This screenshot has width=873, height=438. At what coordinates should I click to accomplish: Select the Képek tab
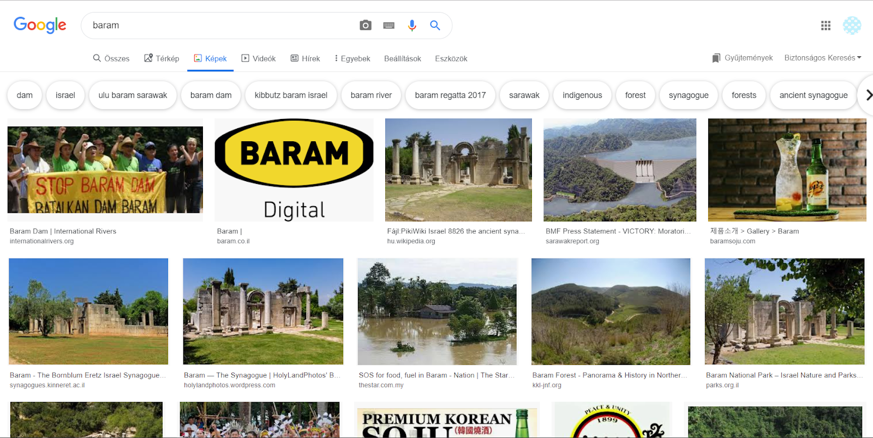point(211,58)
